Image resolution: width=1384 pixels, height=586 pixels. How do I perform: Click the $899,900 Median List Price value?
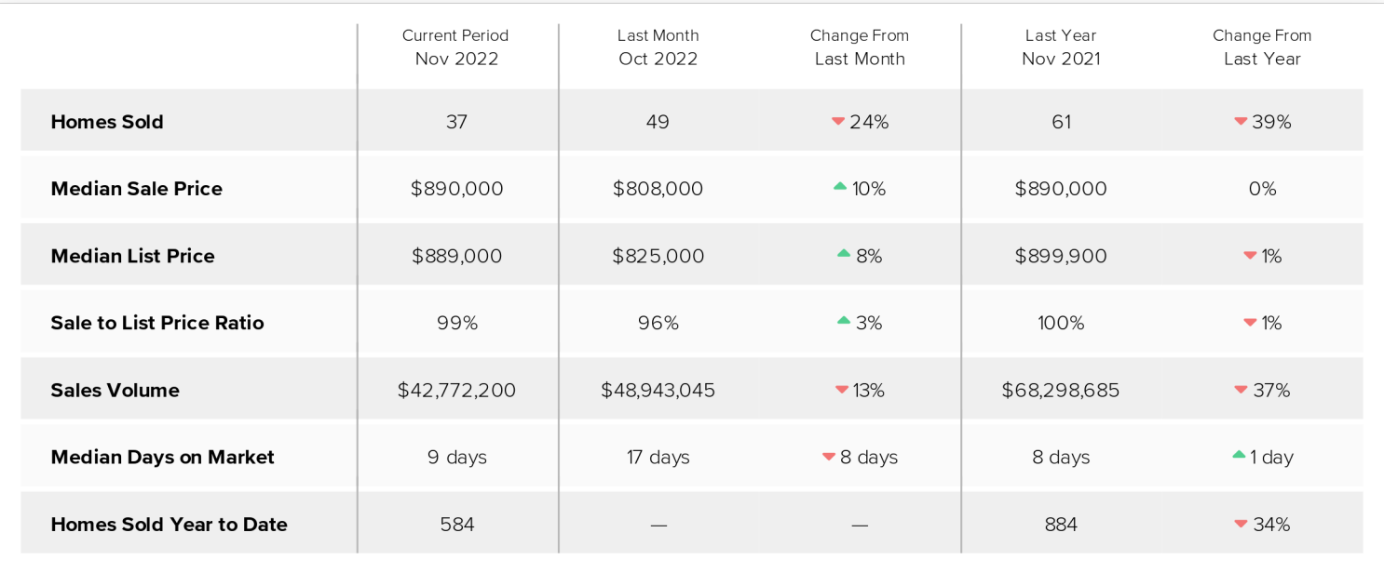tap(1061, 256)
